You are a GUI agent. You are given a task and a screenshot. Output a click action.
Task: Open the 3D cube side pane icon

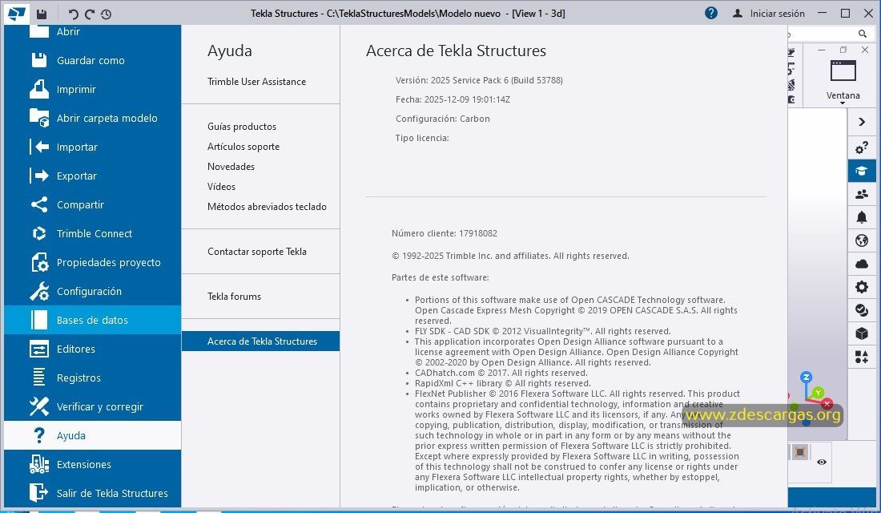pos(862,333)
